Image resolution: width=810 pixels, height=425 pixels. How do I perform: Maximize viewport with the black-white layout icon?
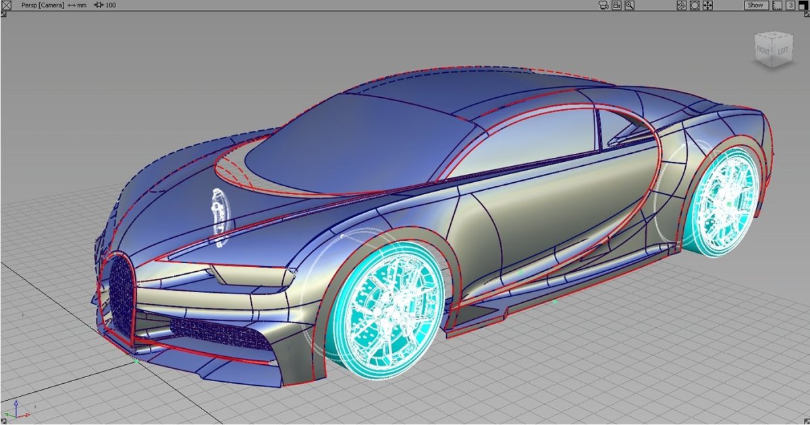tap(803, 5)
